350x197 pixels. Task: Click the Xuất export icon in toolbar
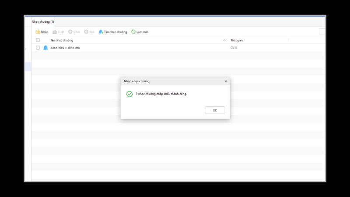coord(55,32)
